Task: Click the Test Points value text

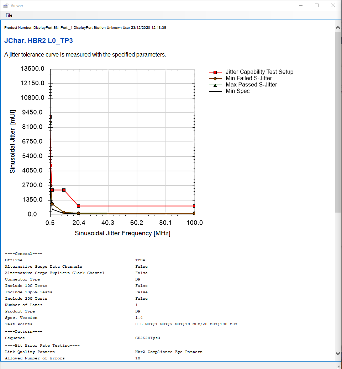Action: tap(186, 324)
